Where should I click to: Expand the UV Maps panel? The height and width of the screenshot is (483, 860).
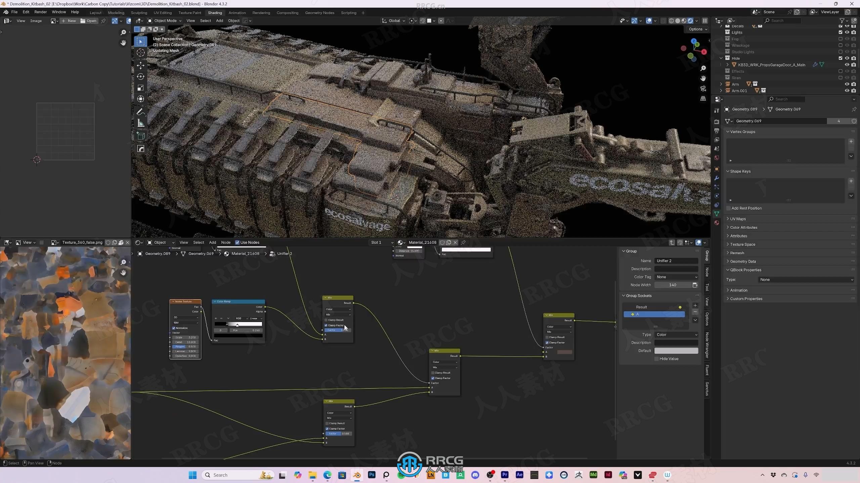click(x=738, y=219)
